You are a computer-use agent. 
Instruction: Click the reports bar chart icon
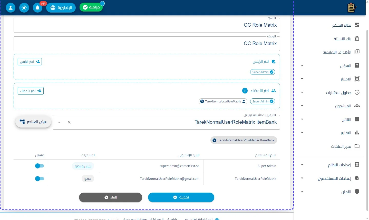pyautogui.click(x=357, y=133)
